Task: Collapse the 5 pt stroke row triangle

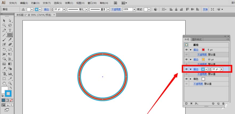Action: 191,50
